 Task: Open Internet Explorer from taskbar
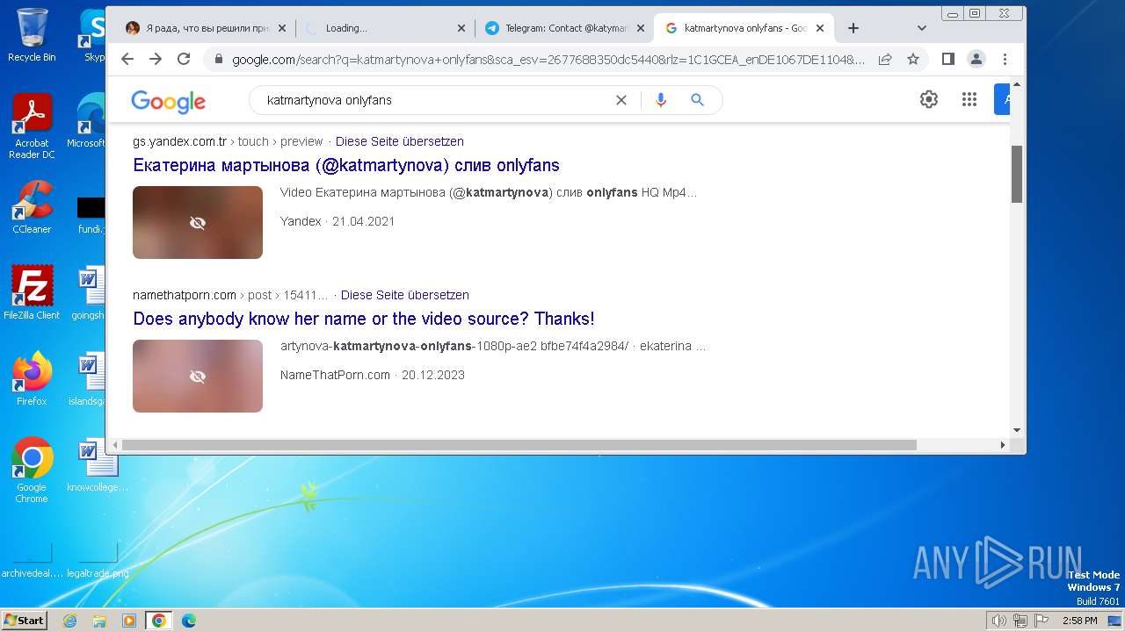click(69, 621)
